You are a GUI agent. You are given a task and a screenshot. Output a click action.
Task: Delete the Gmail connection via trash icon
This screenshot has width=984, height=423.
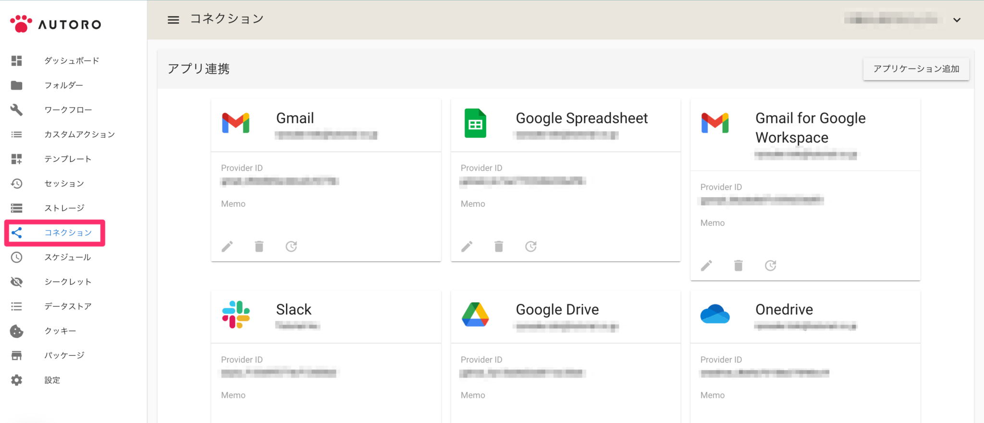tap(259, 247)
